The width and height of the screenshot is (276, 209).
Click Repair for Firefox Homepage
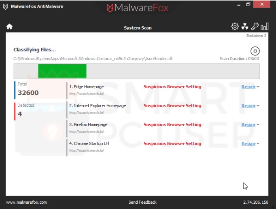[x=248, y=125]
